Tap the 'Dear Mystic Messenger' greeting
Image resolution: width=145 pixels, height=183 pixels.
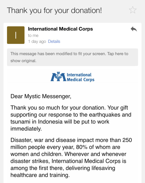(x=41, y=96)
